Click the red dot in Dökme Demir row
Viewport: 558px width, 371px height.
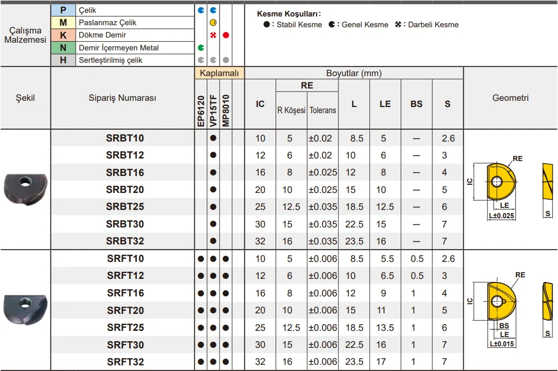click(226, 35)
